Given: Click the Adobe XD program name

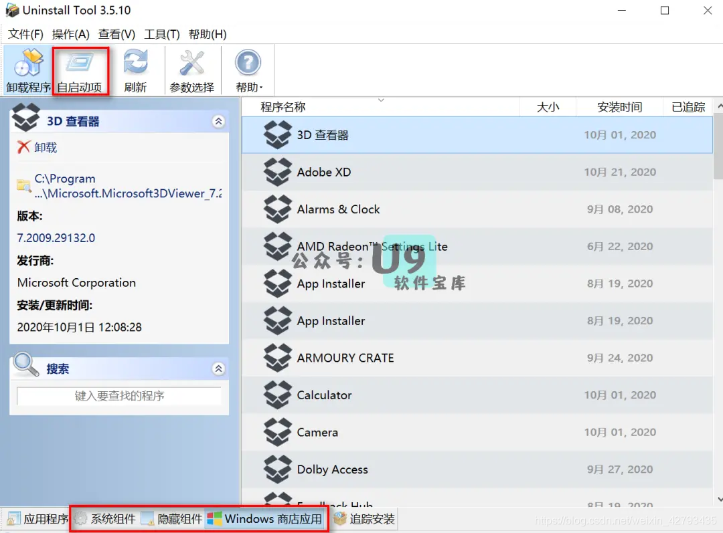Looking at the screenshot, I should click(324, 172).
